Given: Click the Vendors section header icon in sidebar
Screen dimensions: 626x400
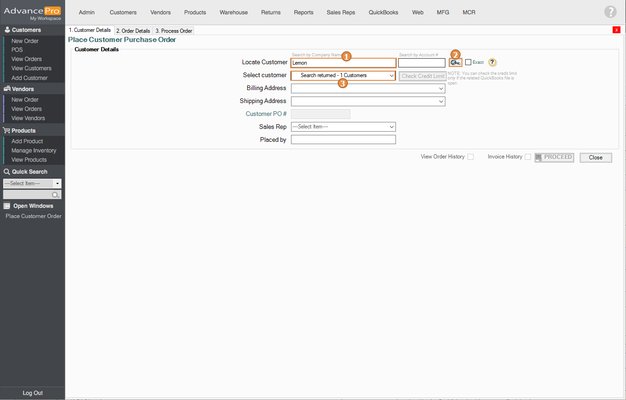Looking at the screenshot, I should pos(7,89).
